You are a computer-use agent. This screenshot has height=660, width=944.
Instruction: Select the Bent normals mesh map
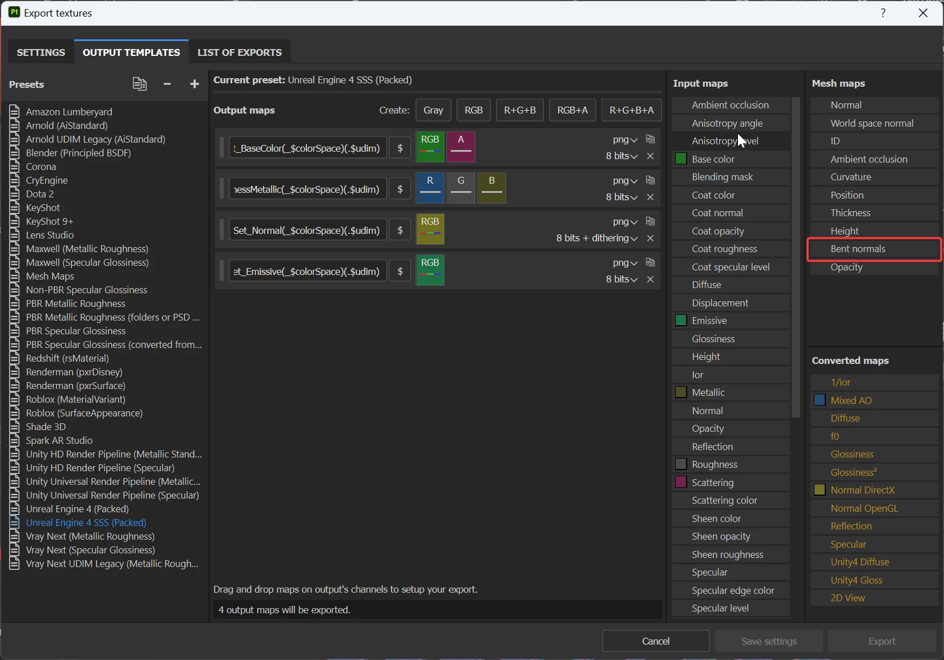(874, 249)
